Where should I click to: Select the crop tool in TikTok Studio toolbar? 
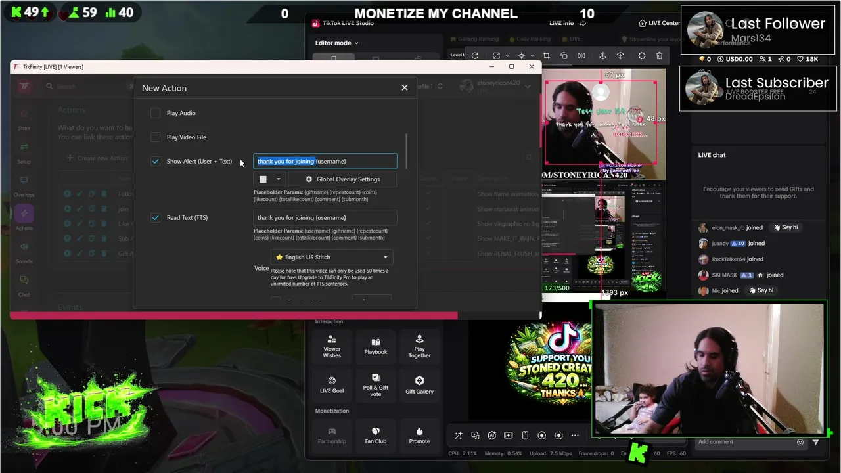[x=546, y=56]
